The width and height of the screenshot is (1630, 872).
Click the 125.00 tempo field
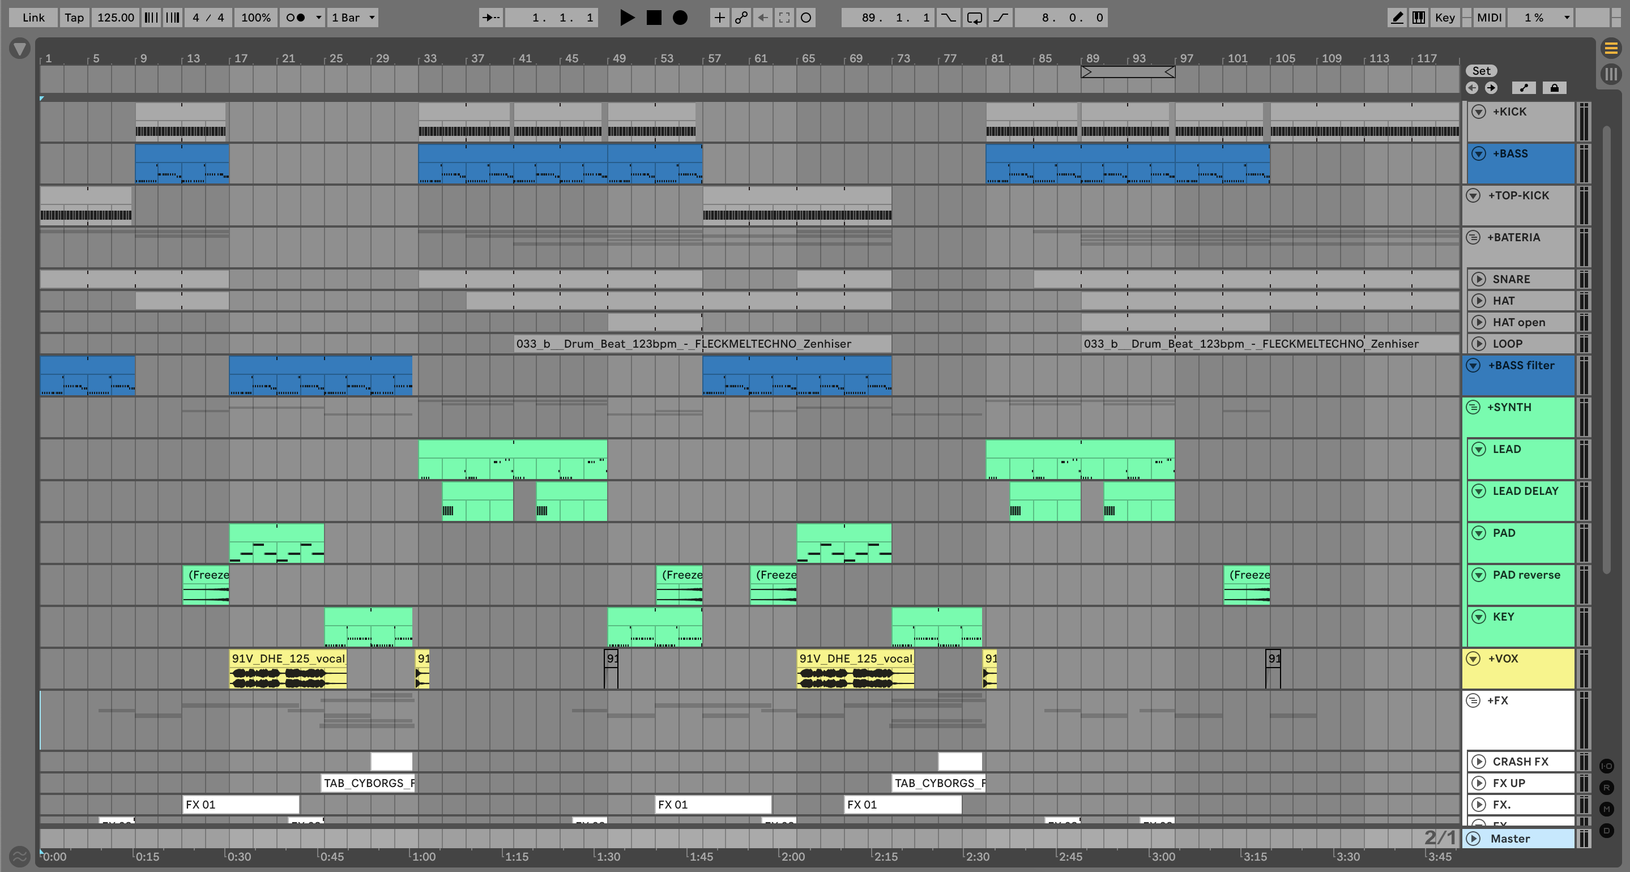[116, 18]
